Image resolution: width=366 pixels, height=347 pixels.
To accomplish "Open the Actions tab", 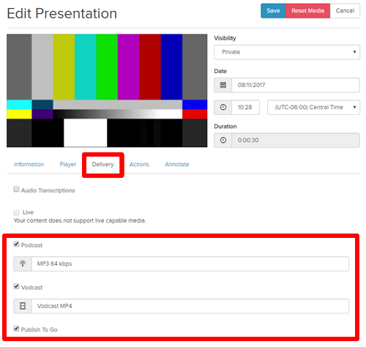I will [139, 165].
